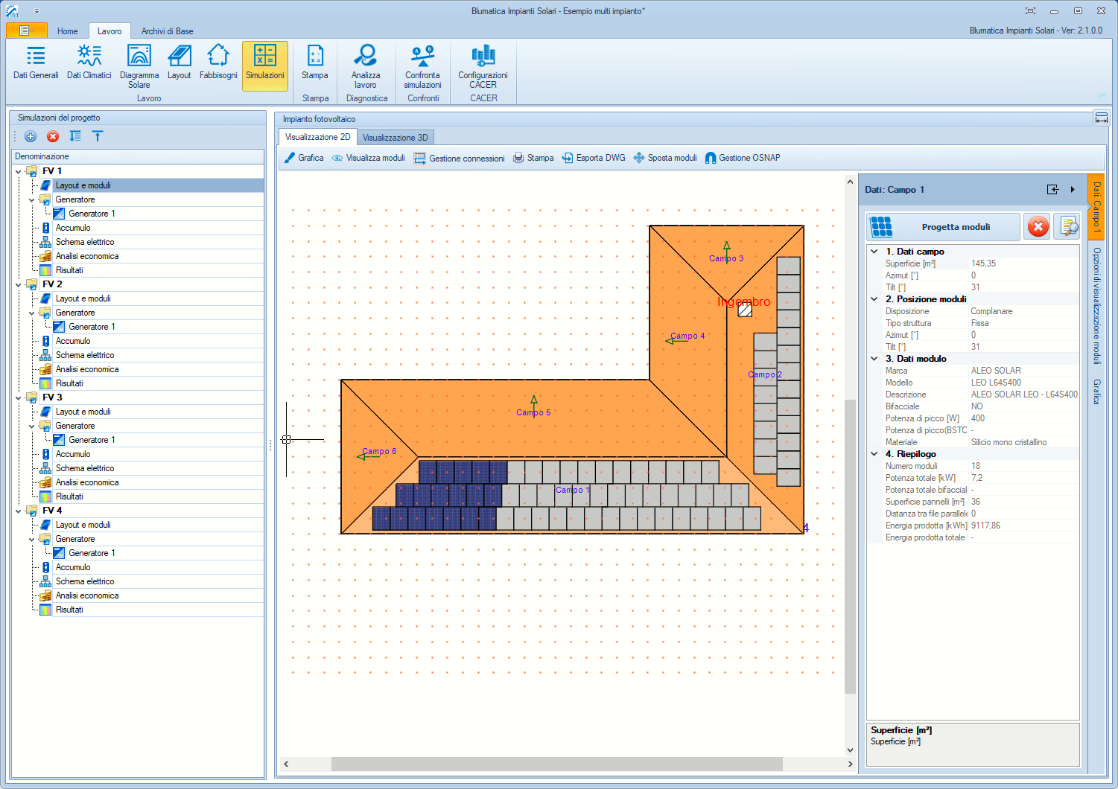Collapse the FV 1 tree node

click(19, 172)
